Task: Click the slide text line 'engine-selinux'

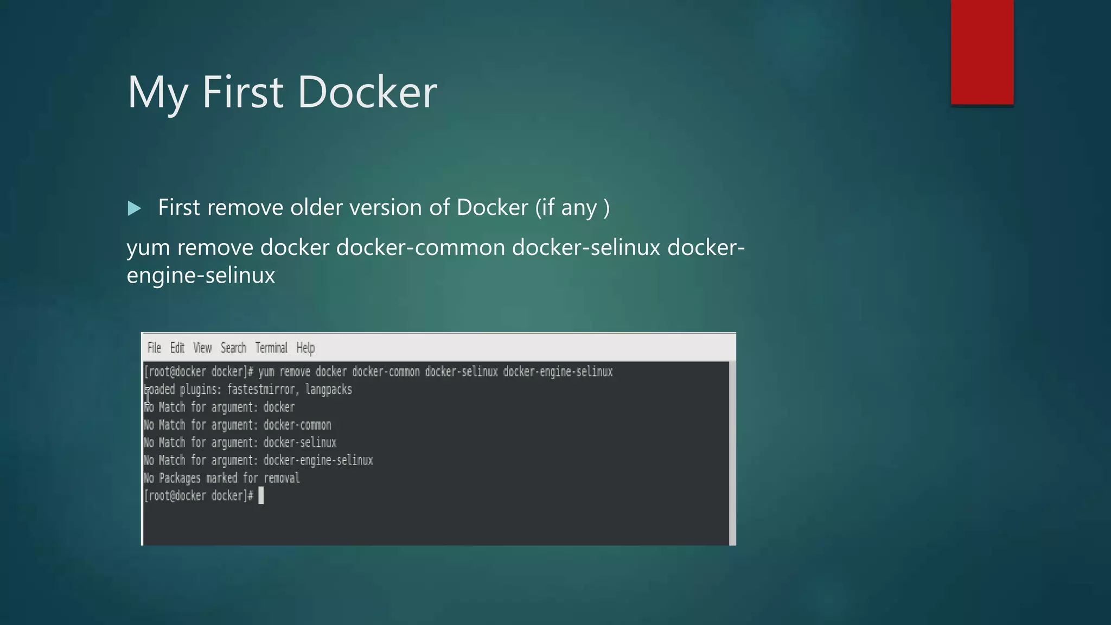Action: [201, 276]
